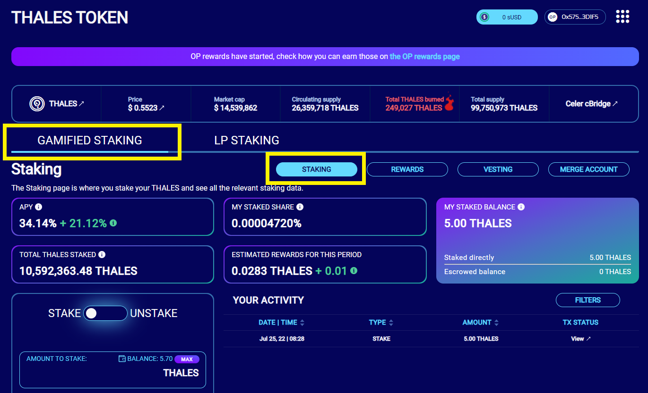Click the TX Status column header
648x393 pixels.
tap(580, 323)
